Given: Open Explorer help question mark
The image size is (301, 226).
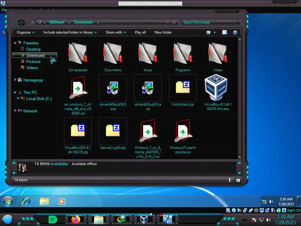Looking at the screenshot, I should tap(235, 32).
